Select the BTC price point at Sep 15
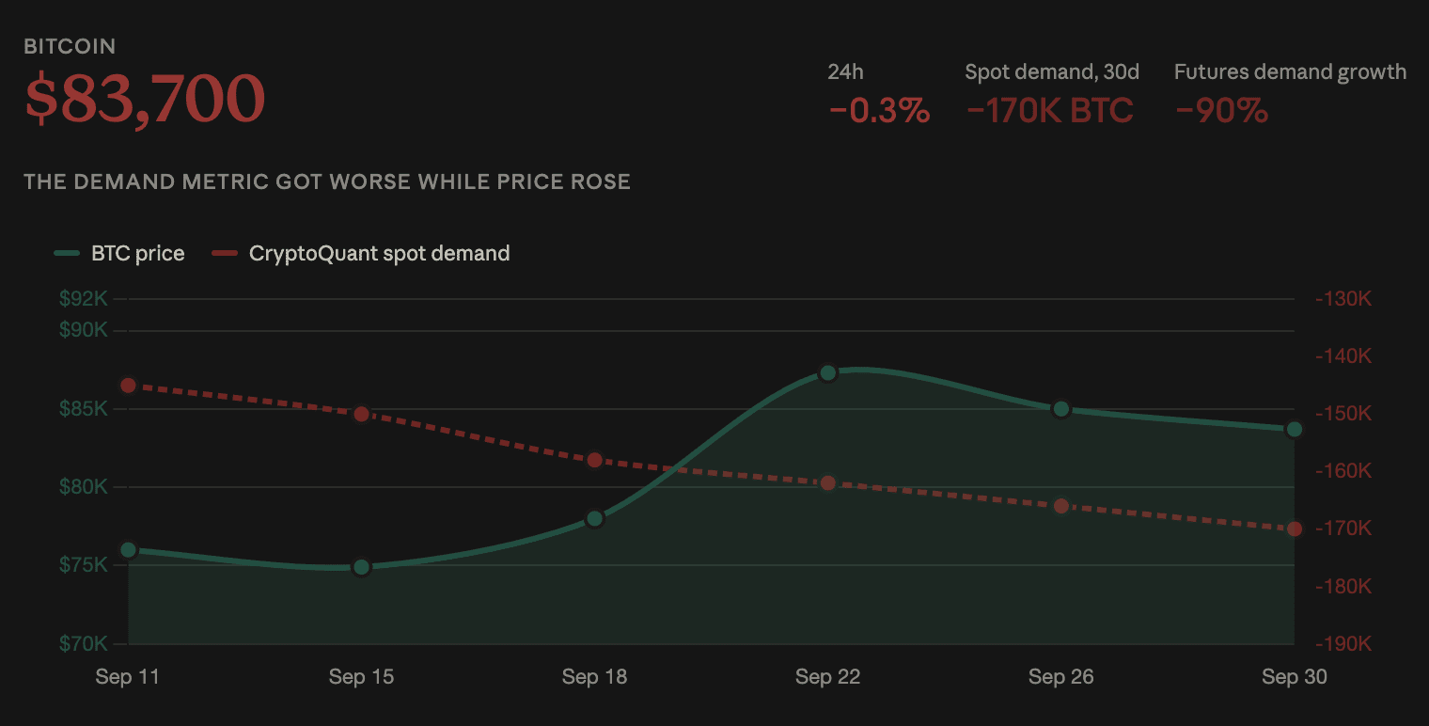This screenshot has height=726, width=1429. point(362,567)
